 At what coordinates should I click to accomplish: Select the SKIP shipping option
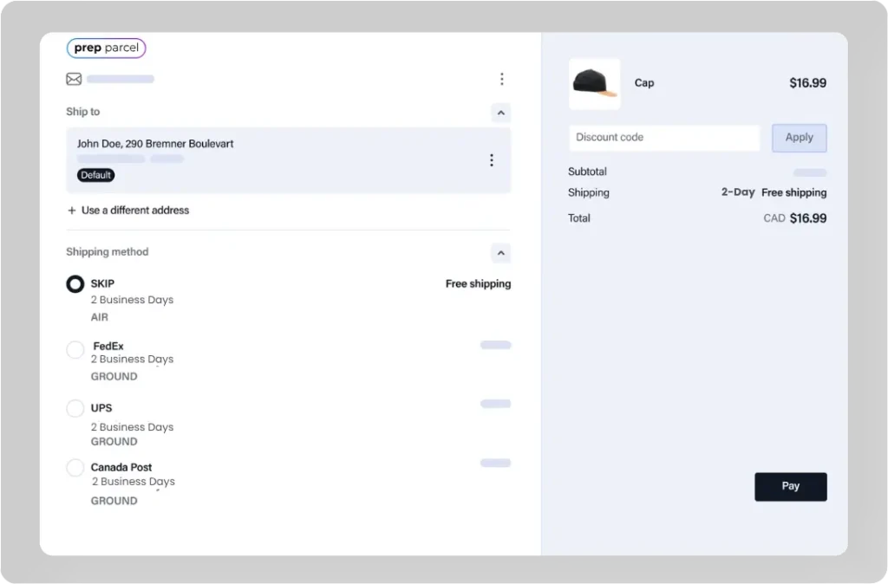tap(75, 284)
